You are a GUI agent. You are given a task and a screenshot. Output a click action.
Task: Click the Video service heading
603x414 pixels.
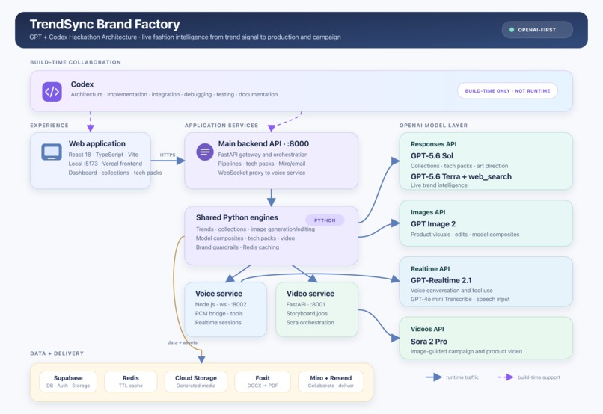pyautogui.click(x=310, y=294)
